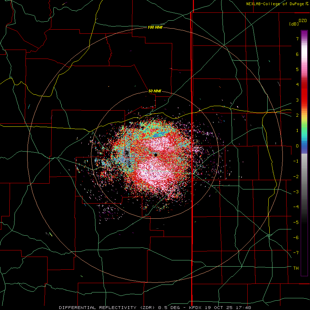The image size is (310, 310).
Task: Click DIFFERENTIAL REFLECTIVITY in the bottom caption
Action: [x=98, y=308]
